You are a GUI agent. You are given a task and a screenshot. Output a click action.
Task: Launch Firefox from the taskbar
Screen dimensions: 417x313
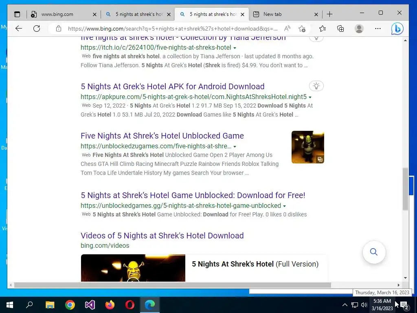pos(110,305)
